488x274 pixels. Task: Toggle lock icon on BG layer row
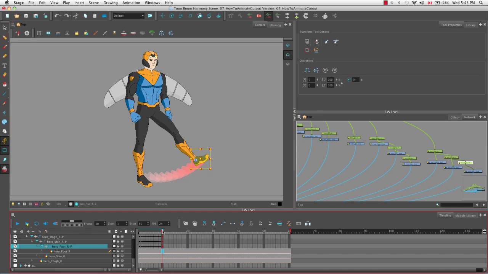tap(118, 266)
